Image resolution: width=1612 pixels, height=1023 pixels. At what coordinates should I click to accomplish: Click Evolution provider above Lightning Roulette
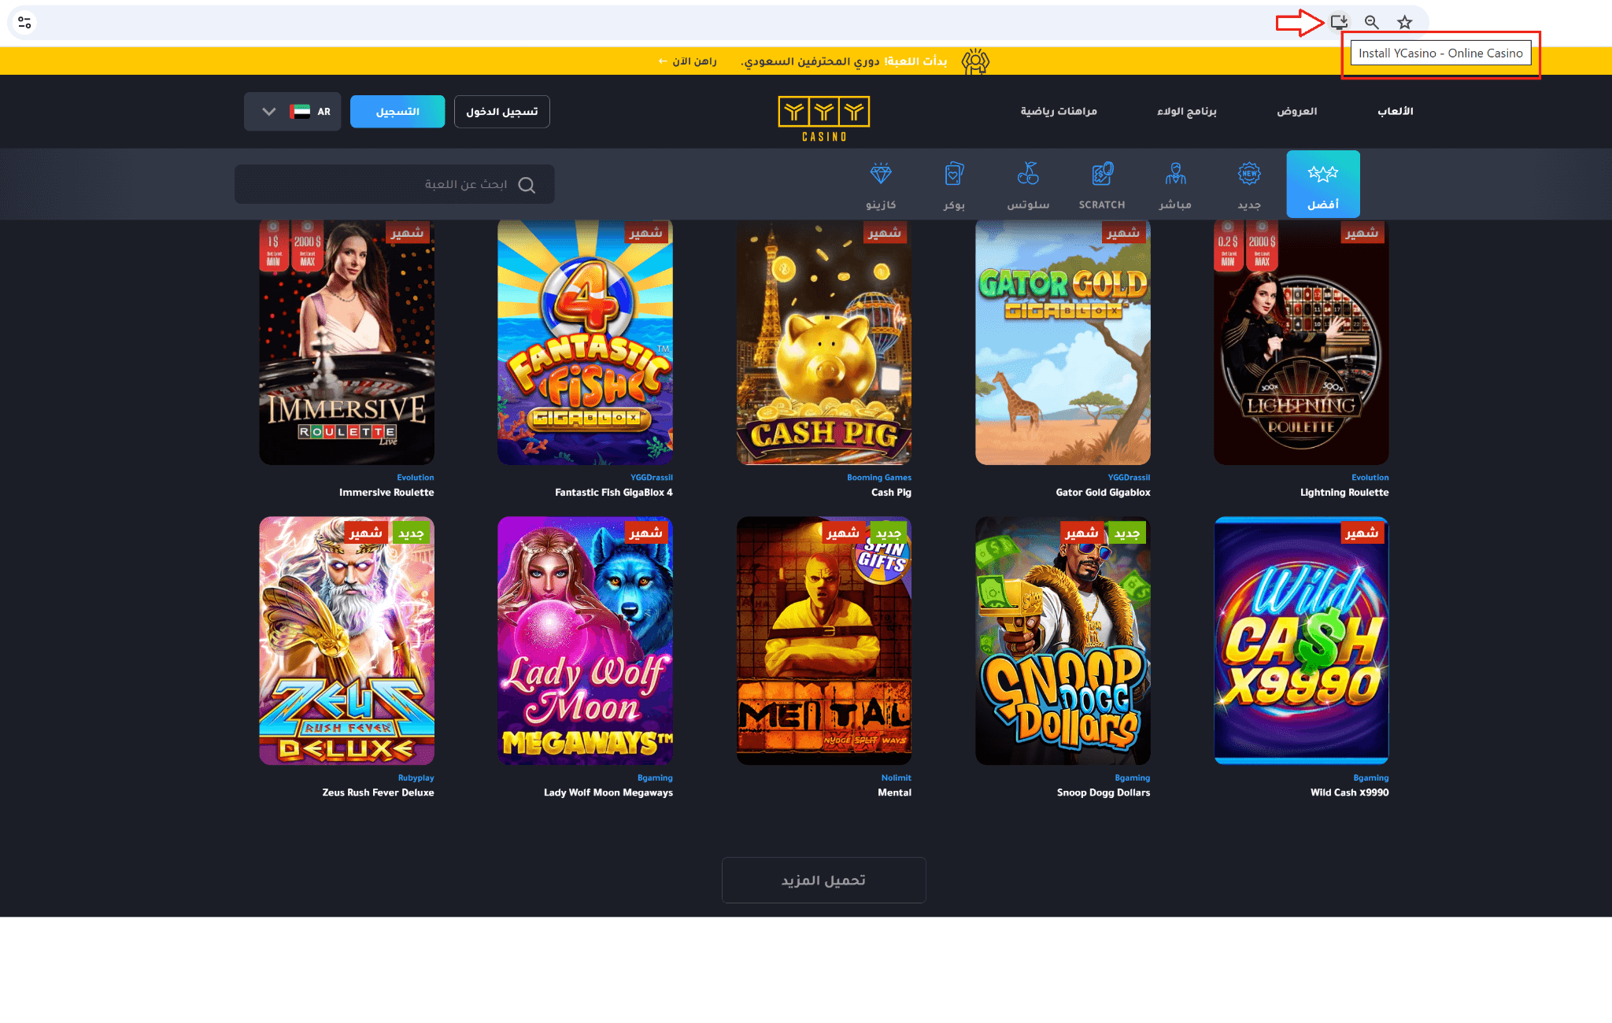(x=1370, y=478)
